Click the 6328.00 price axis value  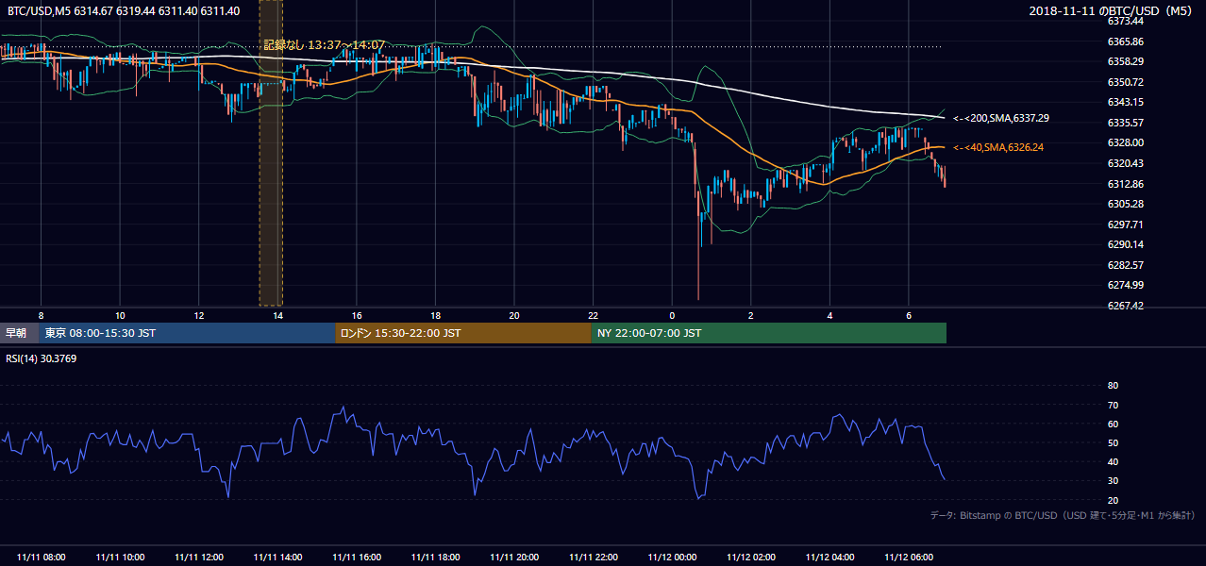click(1126, 142)
